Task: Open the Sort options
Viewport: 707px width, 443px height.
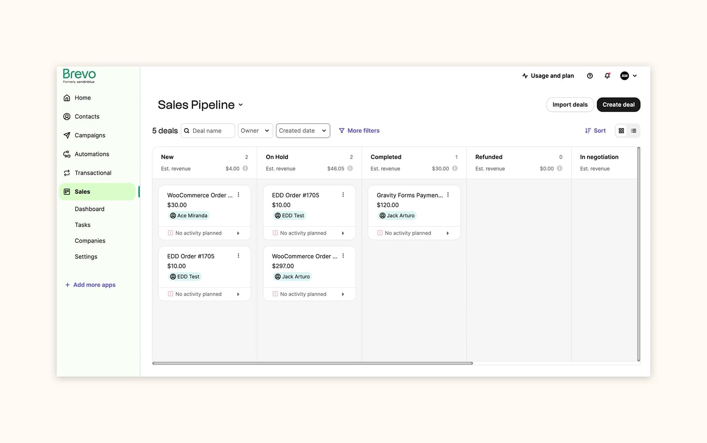Action: (595, 131)
